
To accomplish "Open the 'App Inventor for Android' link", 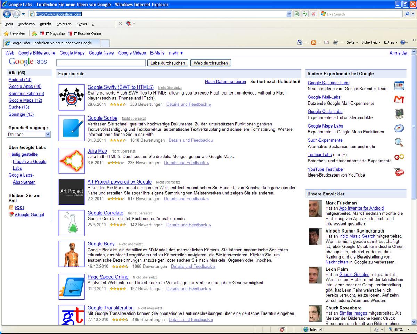I will pyautogui.click(x=361, y=208).
